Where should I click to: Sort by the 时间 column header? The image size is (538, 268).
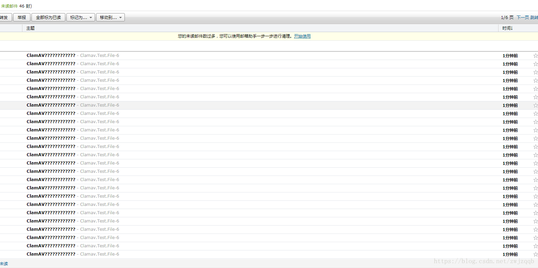coord(507,28)
